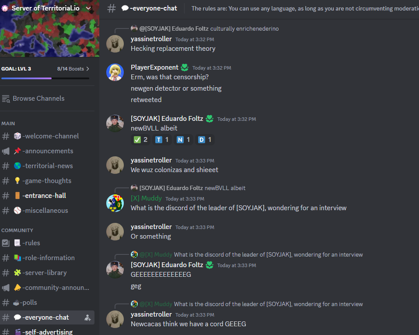The height and width of the screenshot is (335, 419).
Task: Click the add-member icon on everyone-chat
Action: point(87,317)
